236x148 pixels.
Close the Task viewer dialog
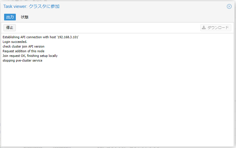click(229, 6)
